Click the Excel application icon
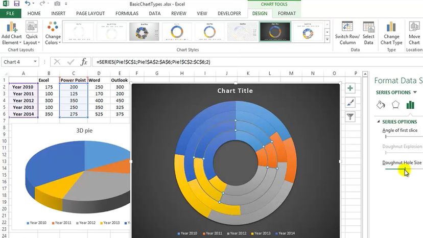This screenshot has width=423, height=238. click(6, 4)
